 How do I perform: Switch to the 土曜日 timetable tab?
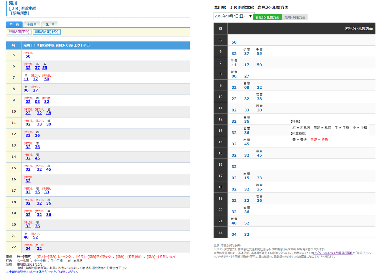point(32,25)
